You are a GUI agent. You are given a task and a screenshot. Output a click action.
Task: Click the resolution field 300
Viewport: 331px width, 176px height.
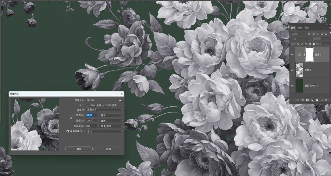tap(92, 126)
